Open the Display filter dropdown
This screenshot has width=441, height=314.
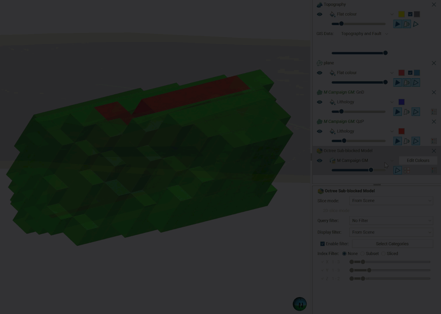click(x=391, y=232)
